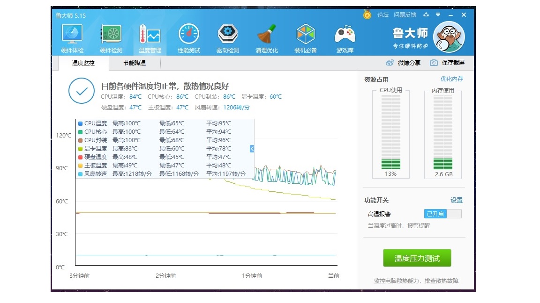Screen dimensions: 540x303
Task: Click the gold medal icon in title bar
Action: (x=367, y=15)
